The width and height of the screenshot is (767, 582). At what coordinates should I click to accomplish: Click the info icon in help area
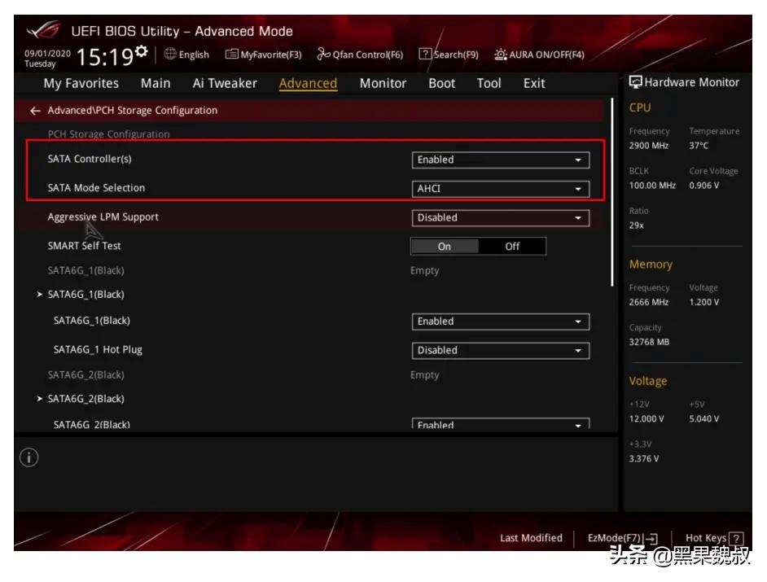pyautogui.click(x=28, y=457)
